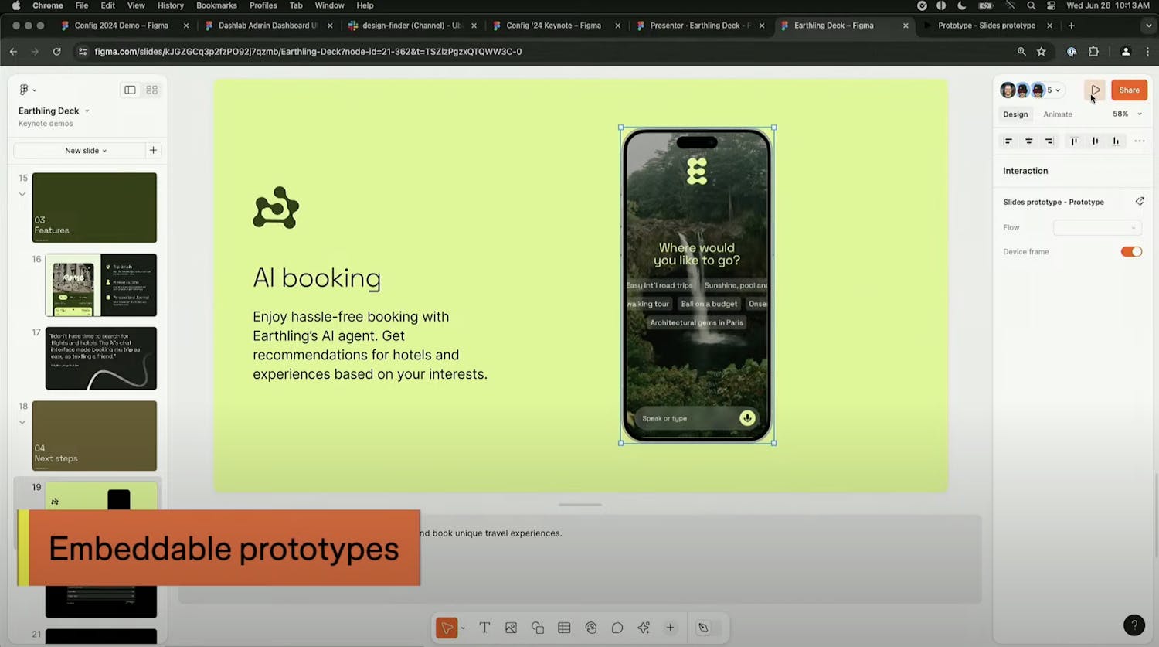Click the orange Share button
Screen dimensions: 1159x647
(x=1129, y=90)
